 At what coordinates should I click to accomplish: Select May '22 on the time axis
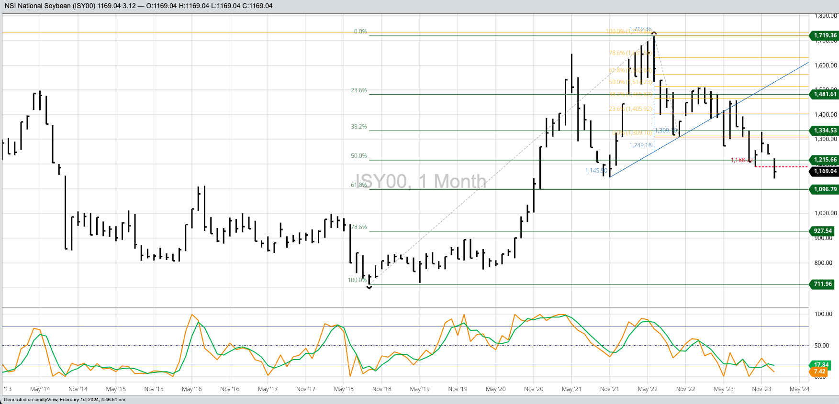click(x=648, y=389)
